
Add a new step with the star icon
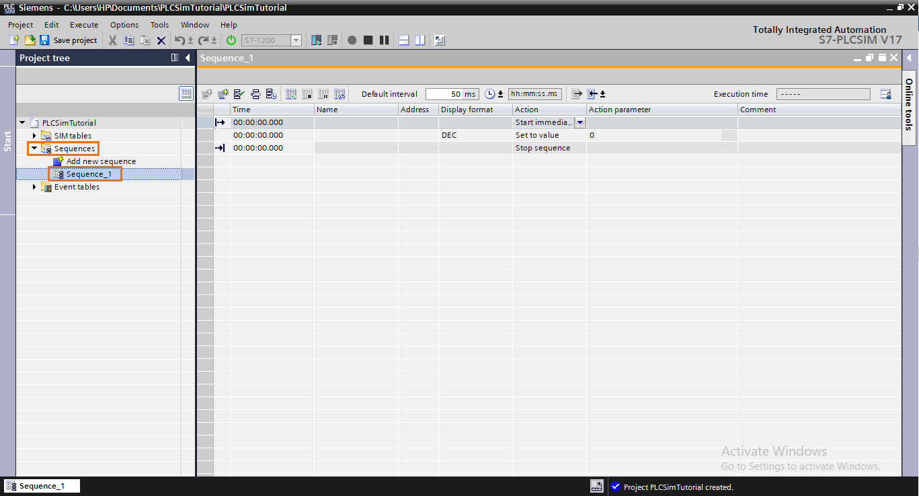[223, 94]
